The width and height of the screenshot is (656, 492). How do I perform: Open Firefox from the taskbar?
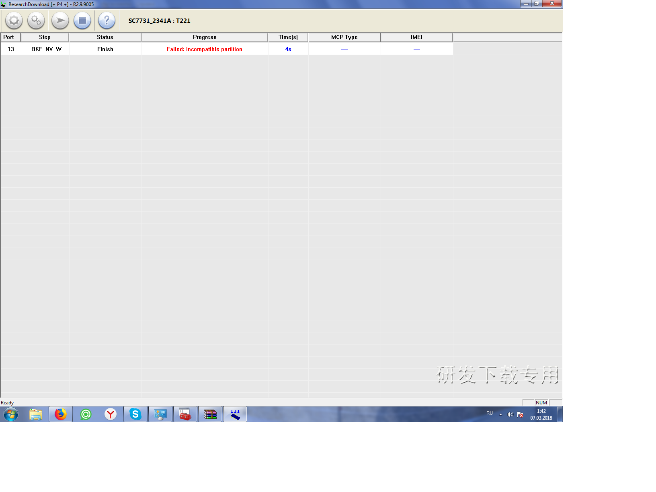pyautogui.click(x=61, y=414)
